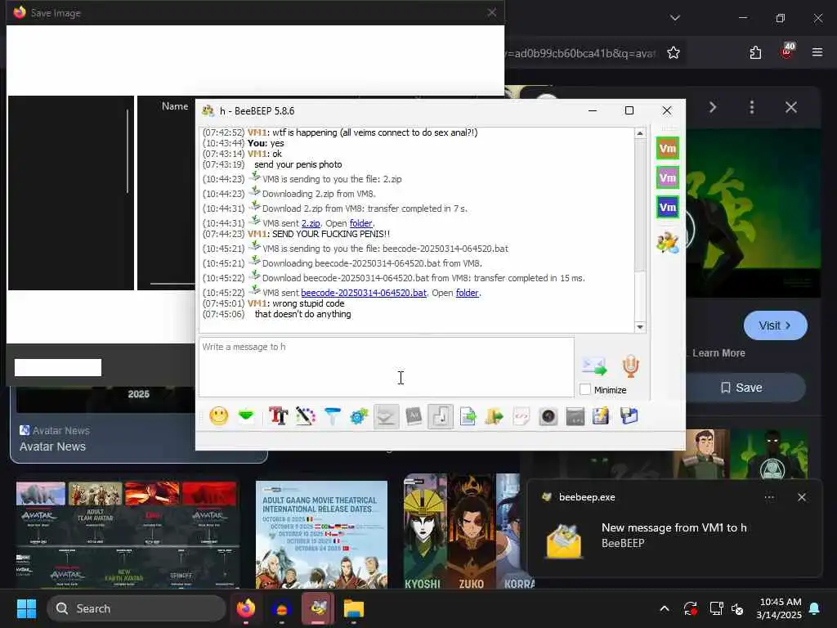Click the Name column header in Save Image
The height and width of the screenshot is (628, 837).
(x=175, y=106)
